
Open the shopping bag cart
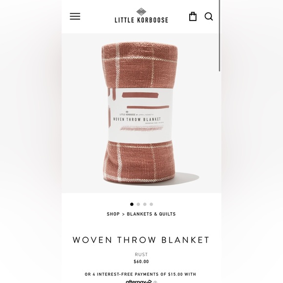click(193, 17)
